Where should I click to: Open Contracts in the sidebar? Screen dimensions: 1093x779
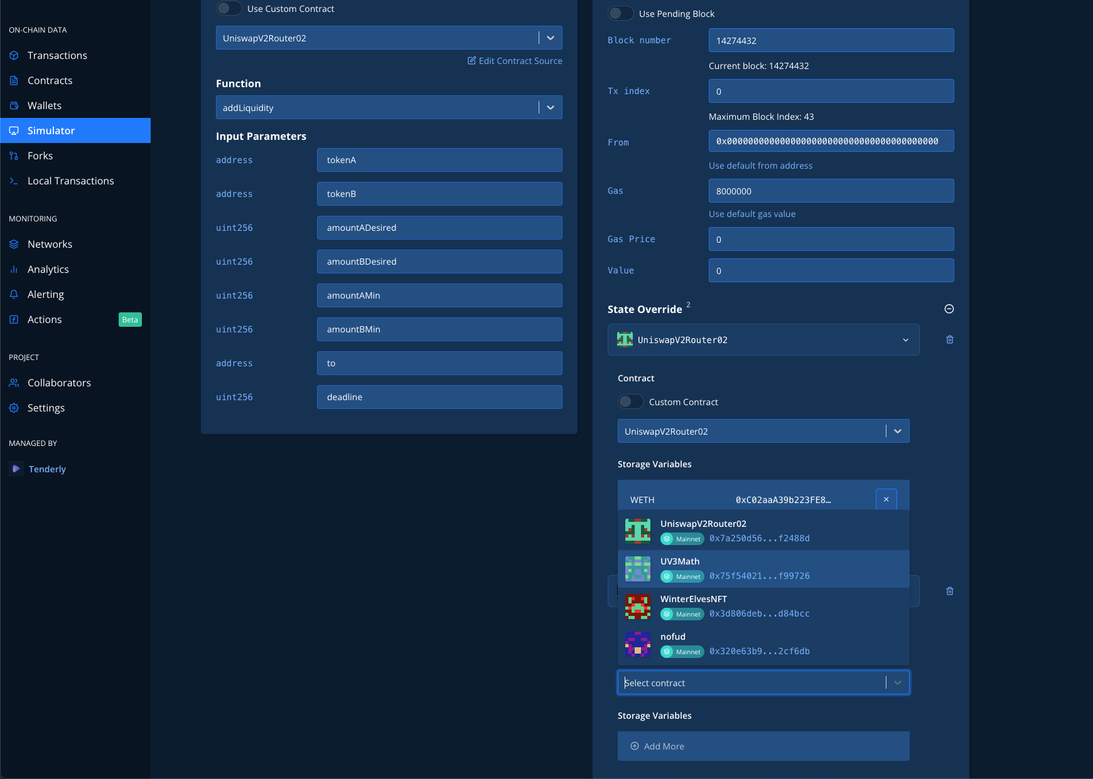coord(75,80)
